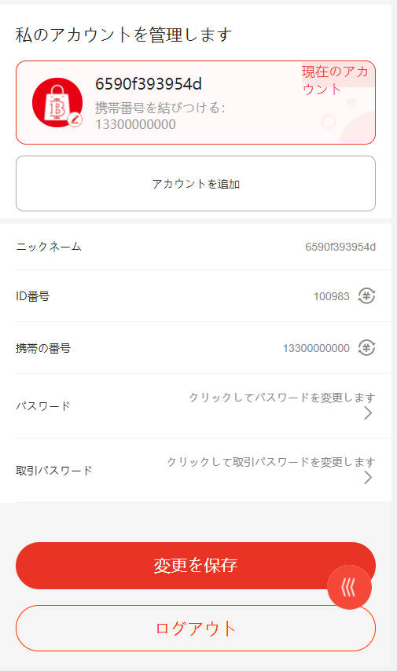Click the swap icon beside ID 100983
This screenshot has width=397, height=671.
coord(366,295)
